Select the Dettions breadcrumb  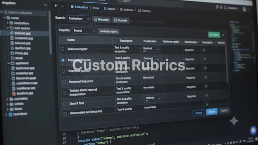pyautogui.click(x=146, y=11)
